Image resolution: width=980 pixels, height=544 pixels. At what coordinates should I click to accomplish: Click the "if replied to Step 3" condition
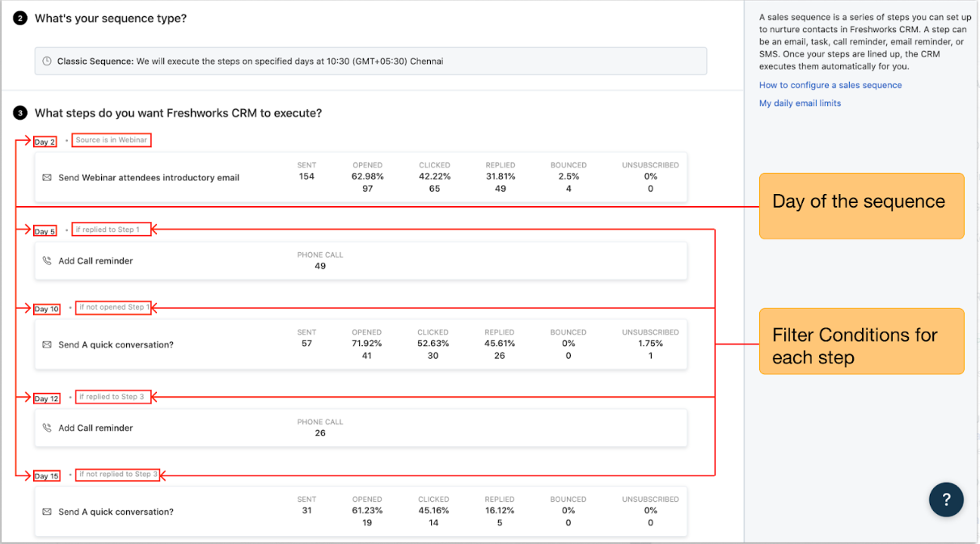[x=112, y=397]
